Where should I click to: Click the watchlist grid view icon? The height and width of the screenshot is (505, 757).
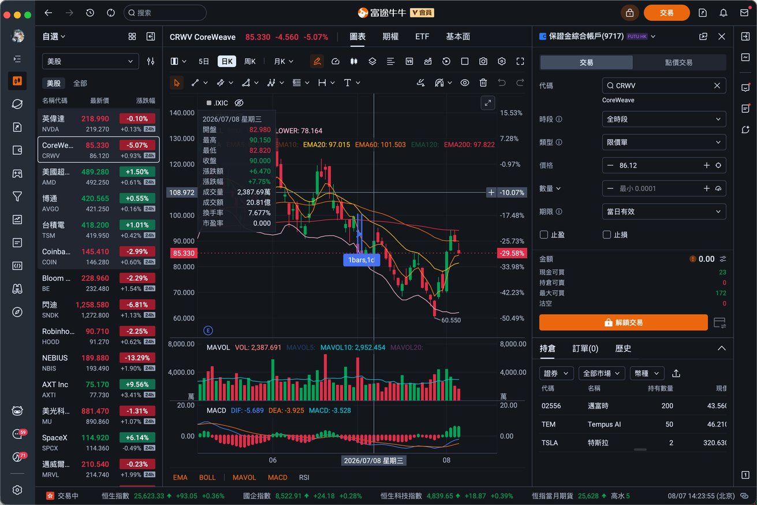pyautogui.click(x=132, y=36)
